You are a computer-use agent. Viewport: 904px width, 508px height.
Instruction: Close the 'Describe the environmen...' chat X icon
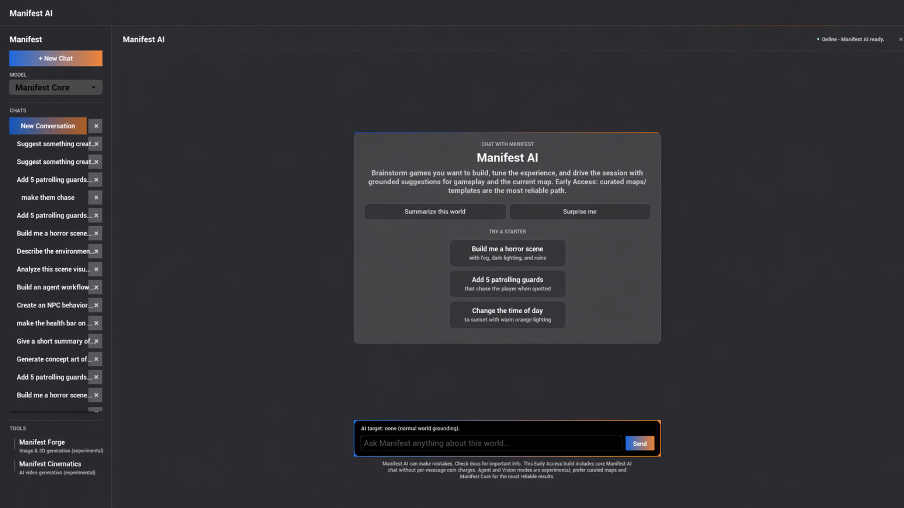(96, 251)
